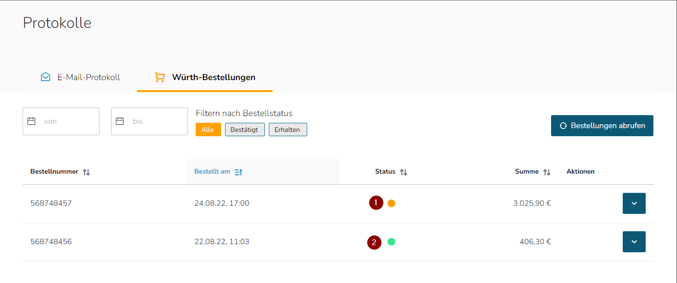The height and width of the screenshot is (283, 677).
Task: Click the orange status dot of order 568748457
Action: coord(391,203)
